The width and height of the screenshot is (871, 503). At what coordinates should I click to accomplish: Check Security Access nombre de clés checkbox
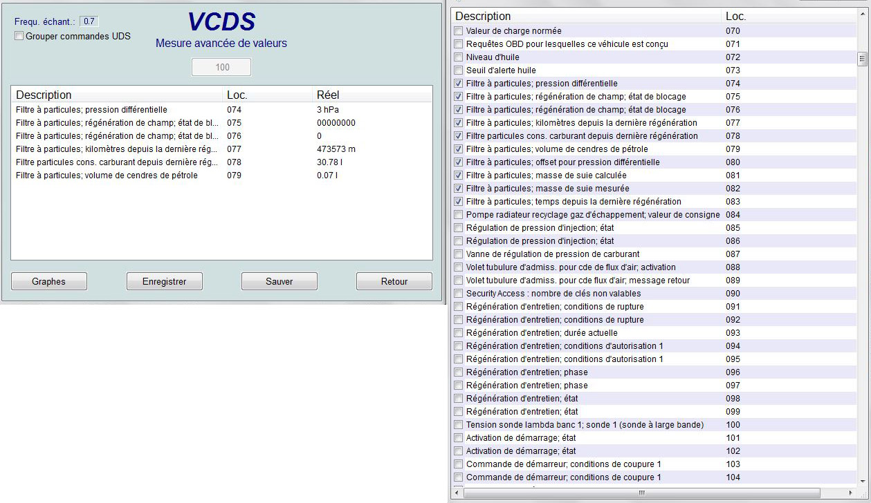point(459,294)
